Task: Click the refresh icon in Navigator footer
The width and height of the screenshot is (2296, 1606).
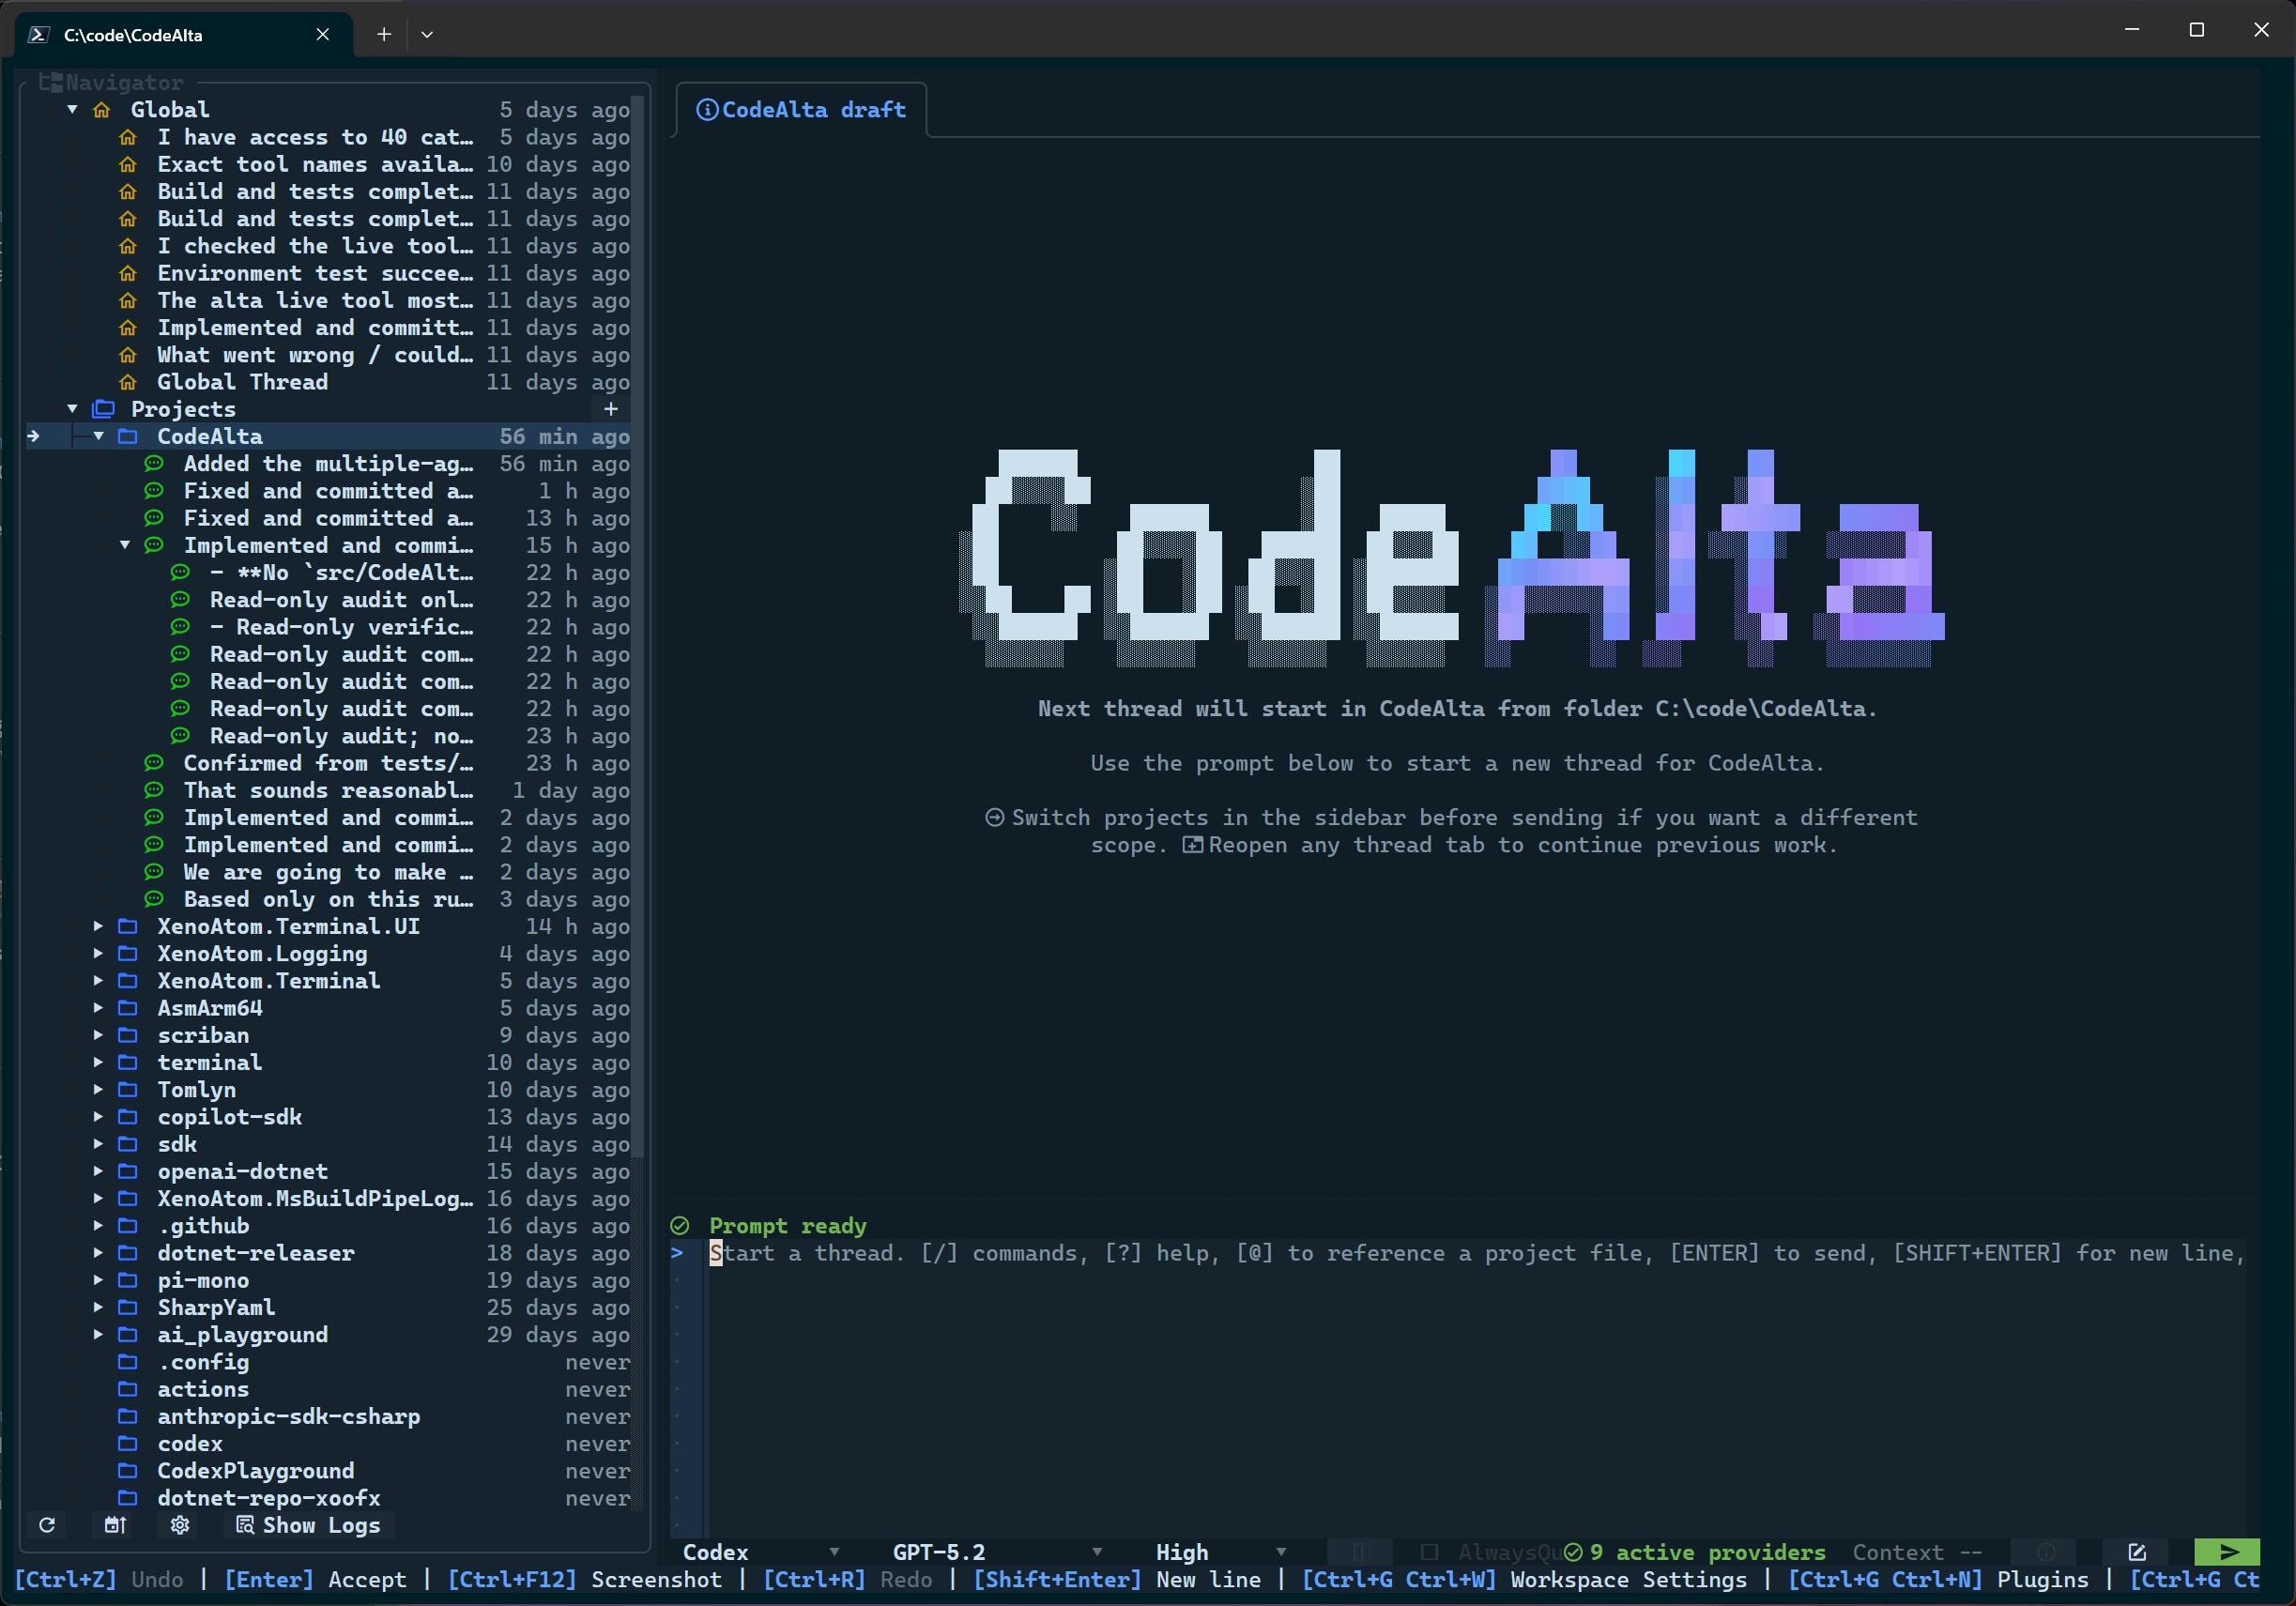Action: [47, 1525]
